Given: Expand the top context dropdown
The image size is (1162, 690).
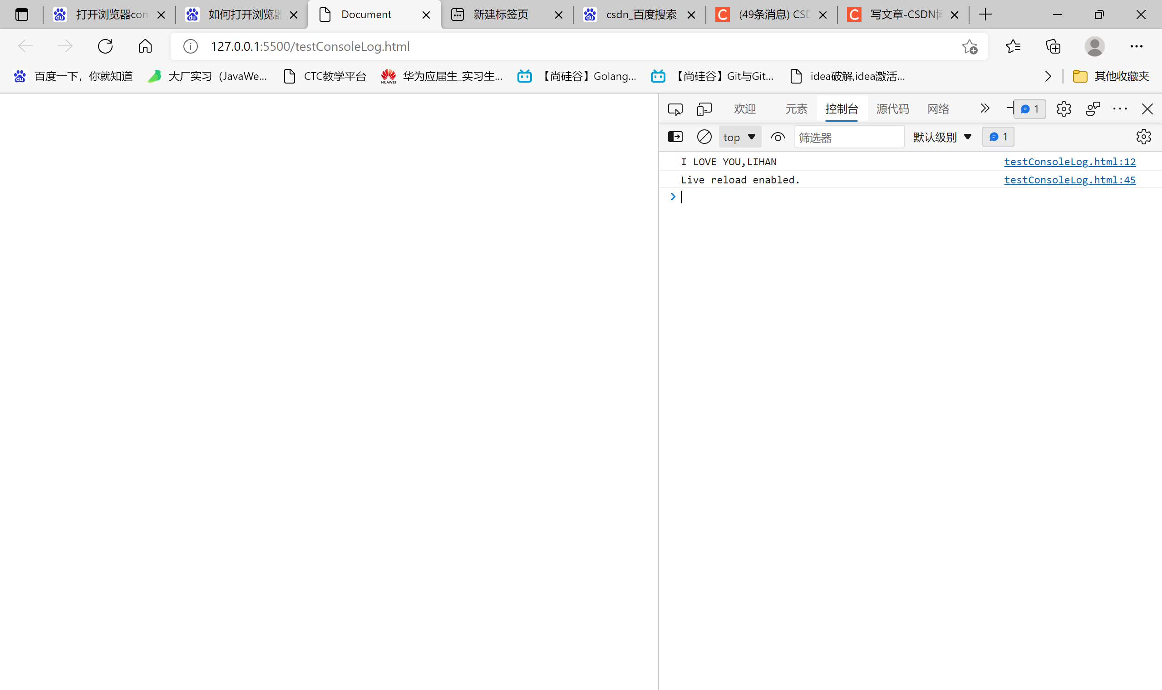Looking at the screenshot, I should coord(739,137).
